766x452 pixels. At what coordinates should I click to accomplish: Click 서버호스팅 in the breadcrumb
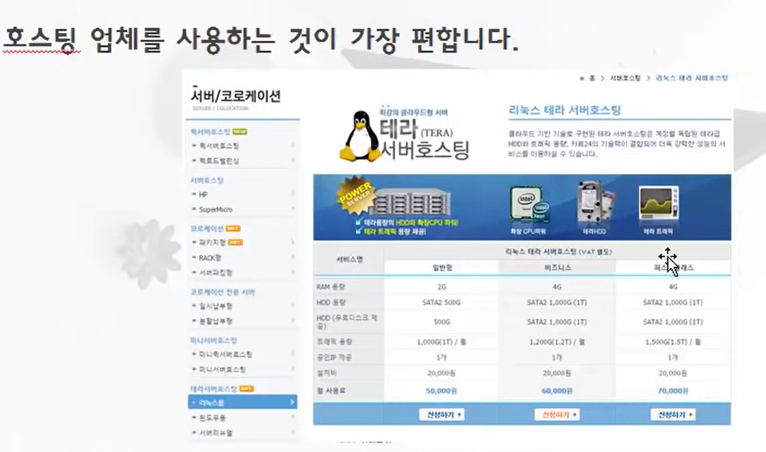pos(625,78)
